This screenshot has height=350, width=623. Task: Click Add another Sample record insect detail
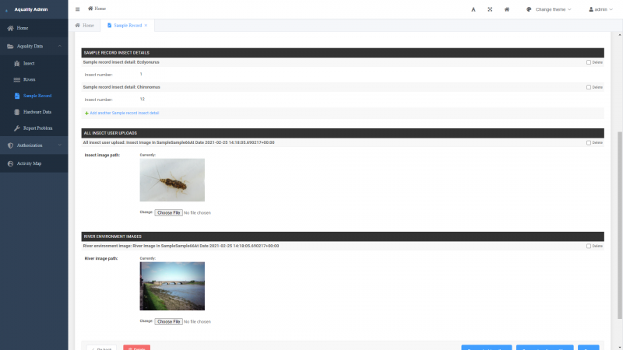pyautogui.click(x=125, y=113)
